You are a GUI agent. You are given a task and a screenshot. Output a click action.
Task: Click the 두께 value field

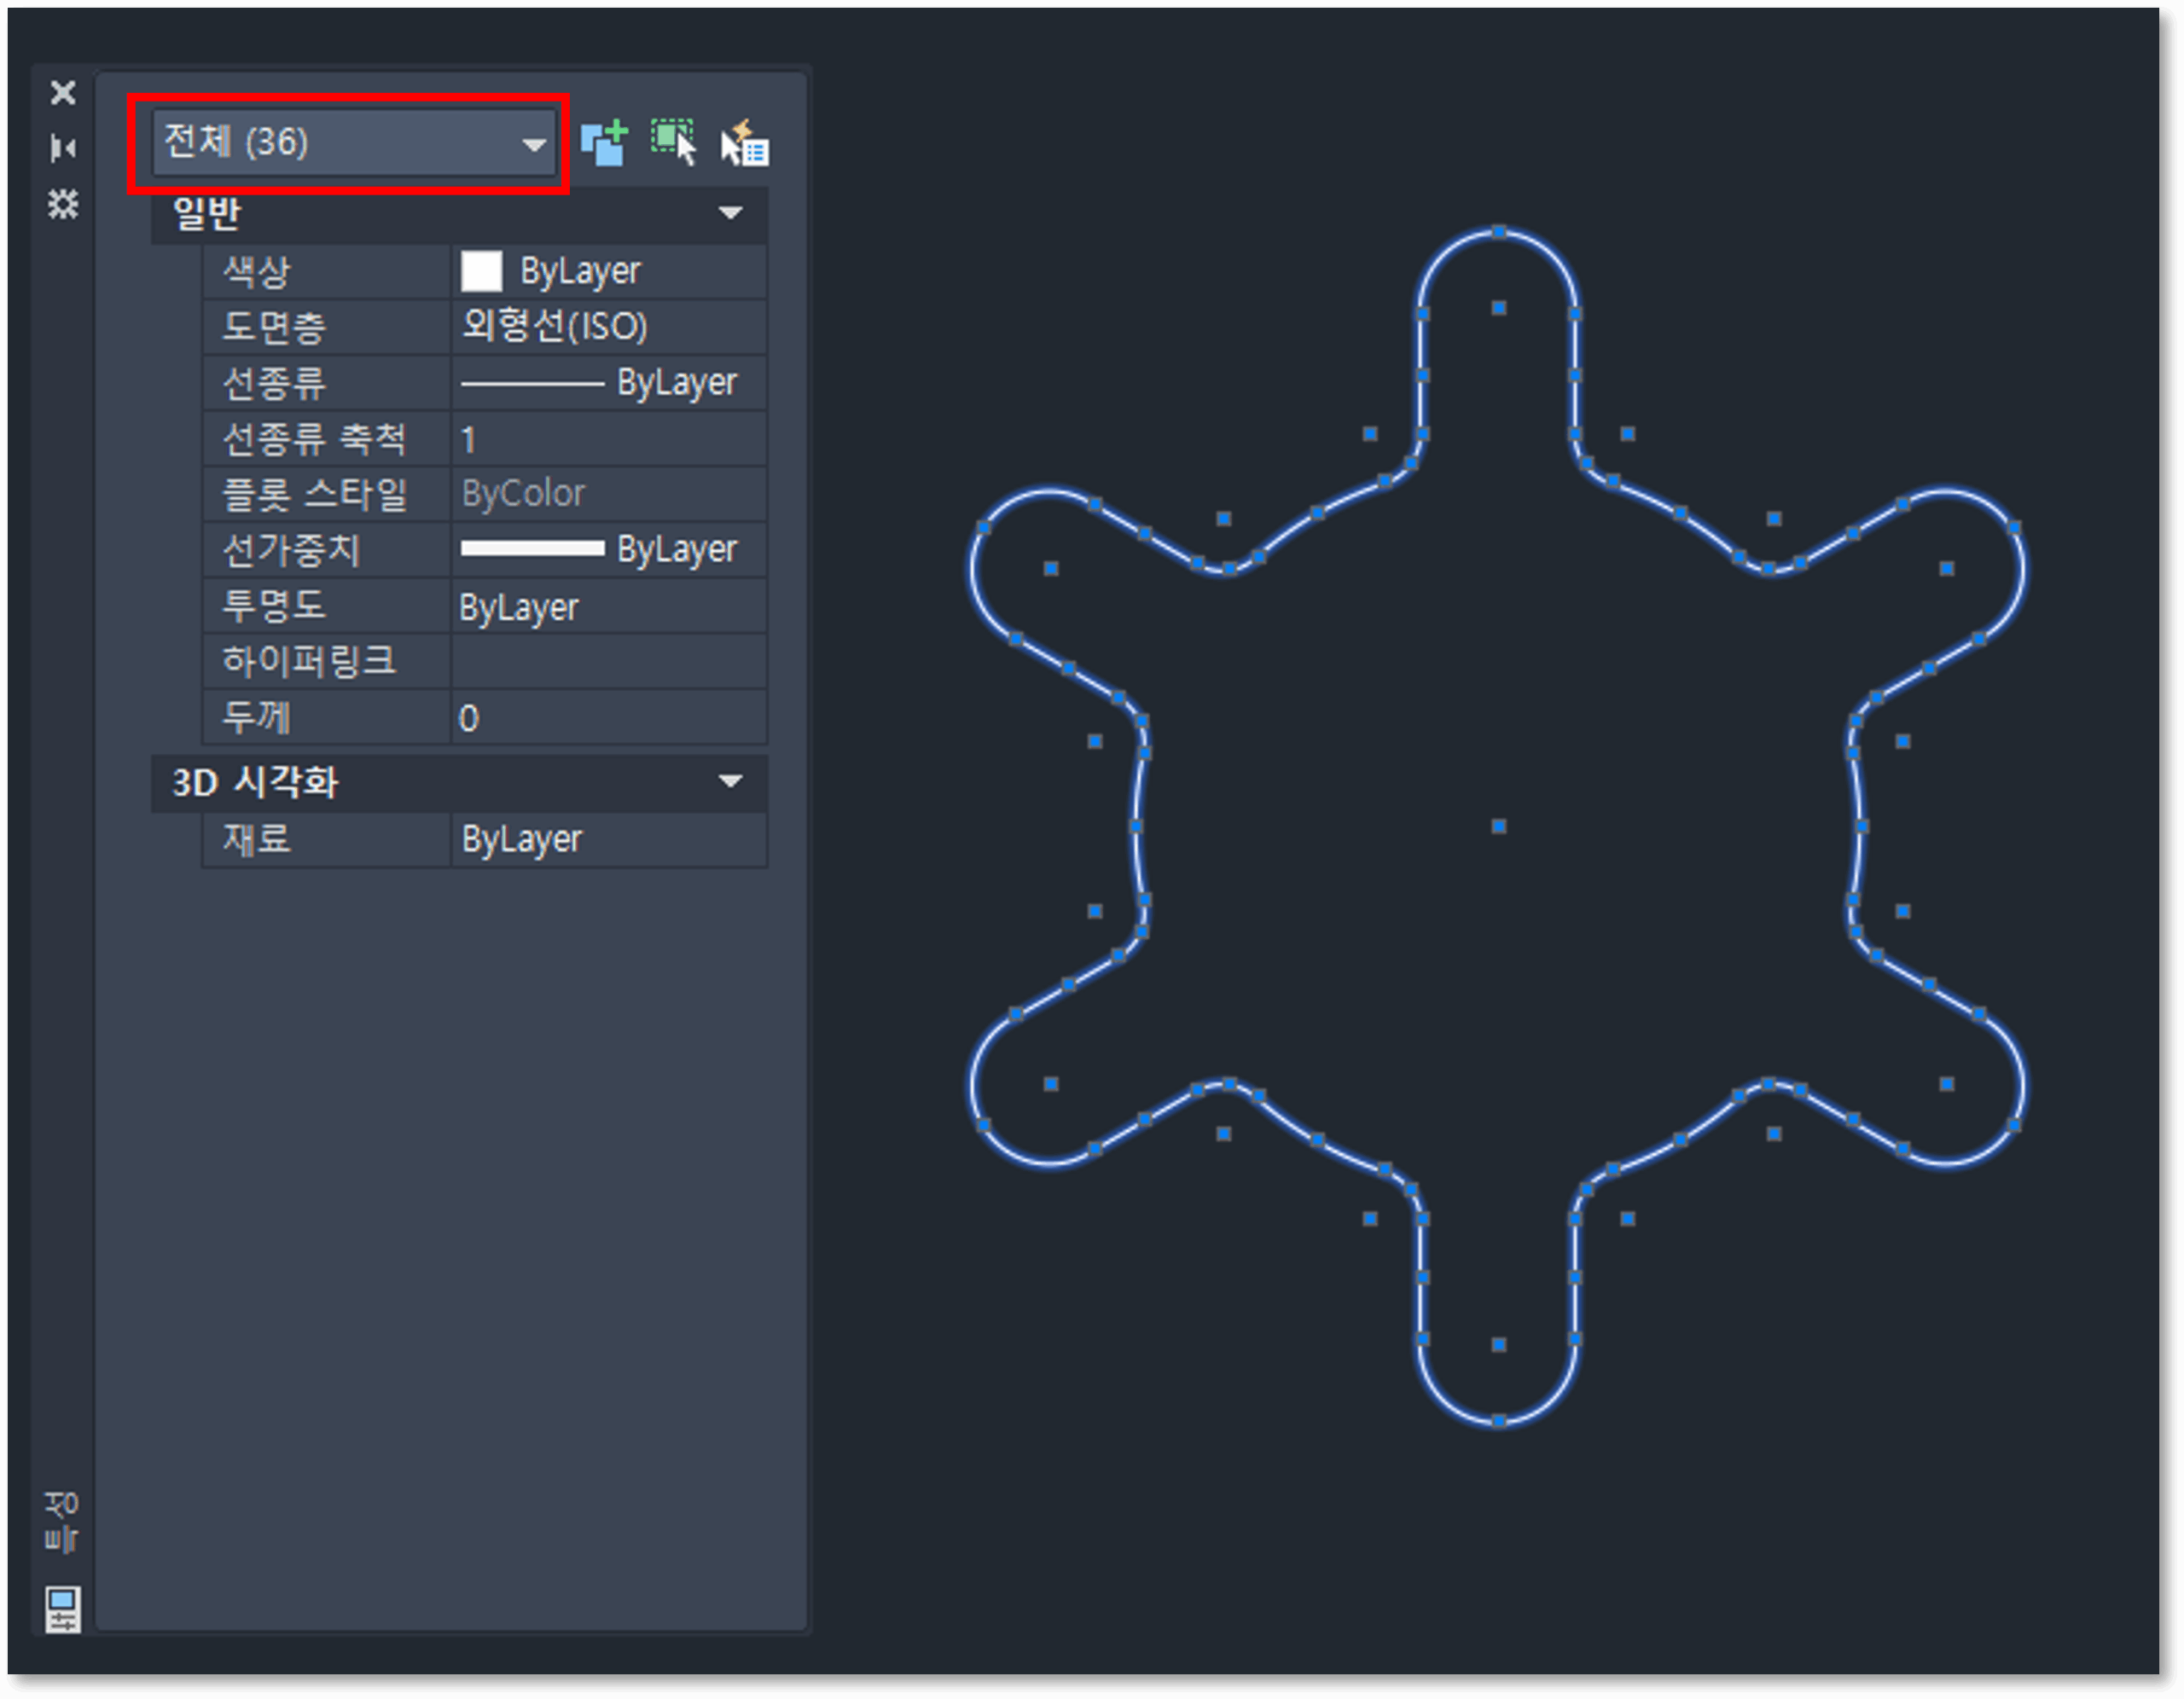click(608, 717)
